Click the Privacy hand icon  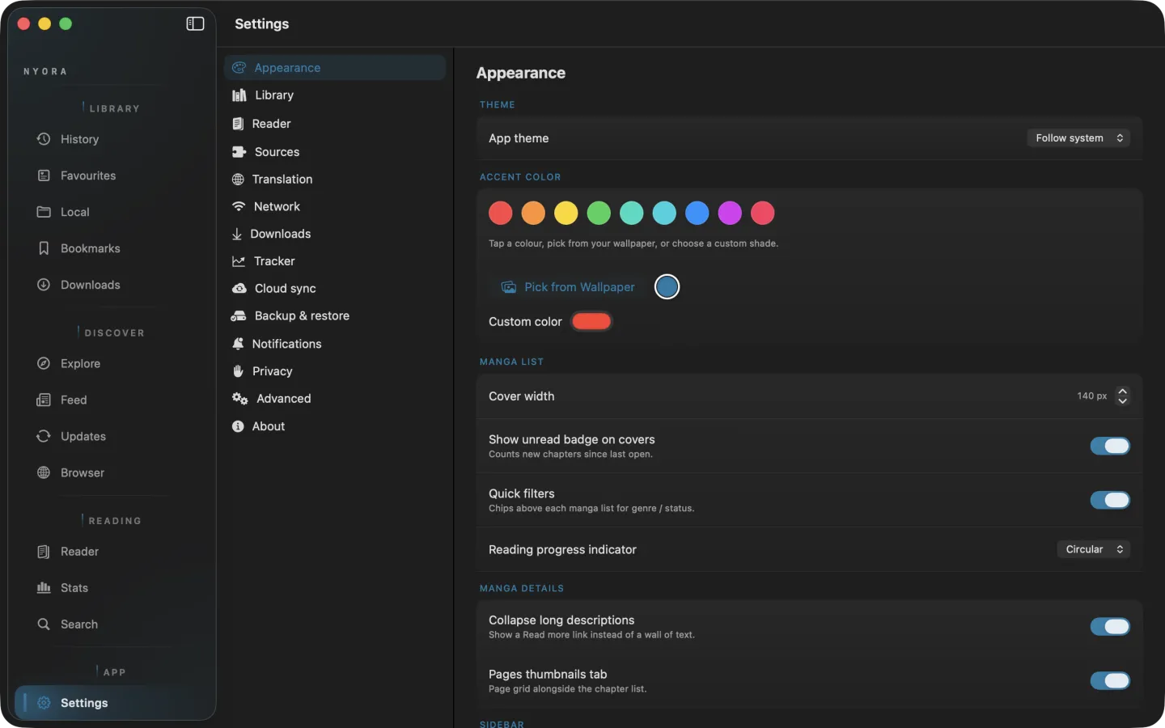coord(238,371)
